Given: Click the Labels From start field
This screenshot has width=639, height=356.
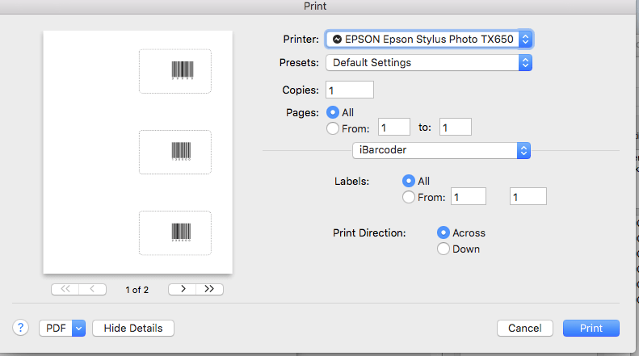Looking at the screenshot, I should pos(469,196).
